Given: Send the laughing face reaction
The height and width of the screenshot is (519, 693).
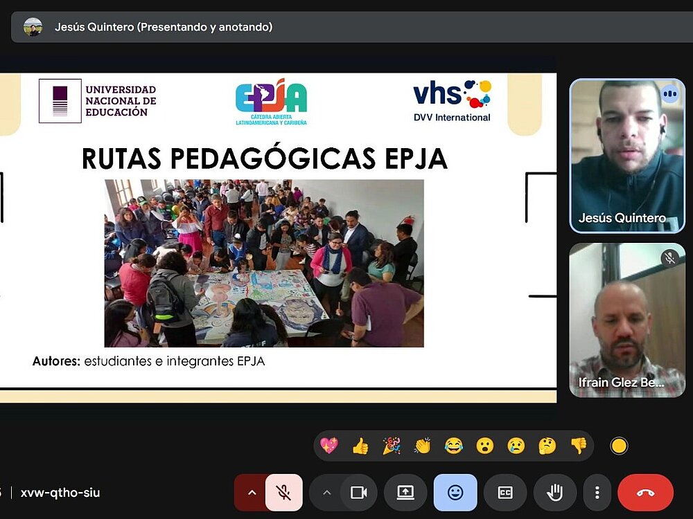Looking at the screenshot, I should point(454,446).
